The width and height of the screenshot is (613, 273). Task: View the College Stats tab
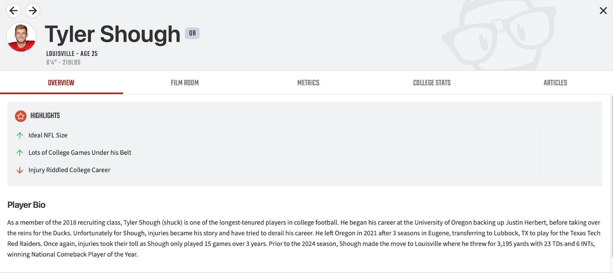click(x=432, y=83)
